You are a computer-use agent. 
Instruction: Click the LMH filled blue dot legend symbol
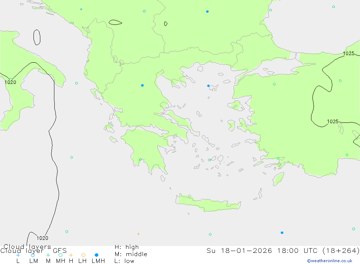tap(96, 255)
